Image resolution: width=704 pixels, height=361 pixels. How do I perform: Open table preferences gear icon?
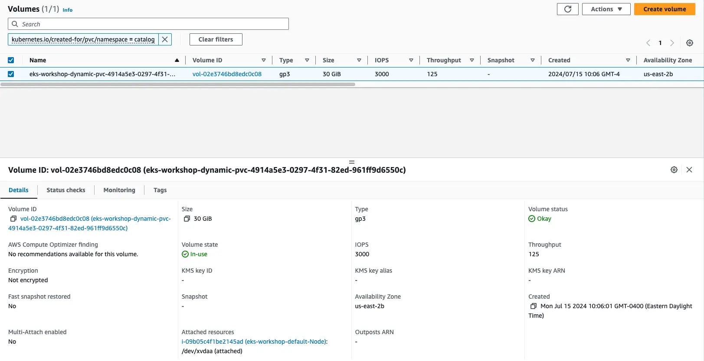(689, 43)
